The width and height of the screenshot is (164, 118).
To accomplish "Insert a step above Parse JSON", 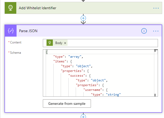I will point(83,18).
